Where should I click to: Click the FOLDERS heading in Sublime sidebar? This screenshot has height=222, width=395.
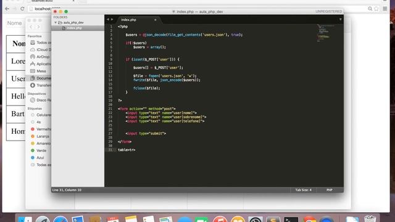tap(60, 17)
